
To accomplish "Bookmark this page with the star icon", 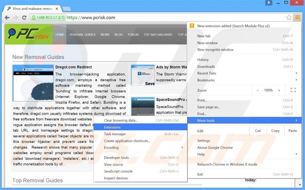I will (x=289, y=17).
